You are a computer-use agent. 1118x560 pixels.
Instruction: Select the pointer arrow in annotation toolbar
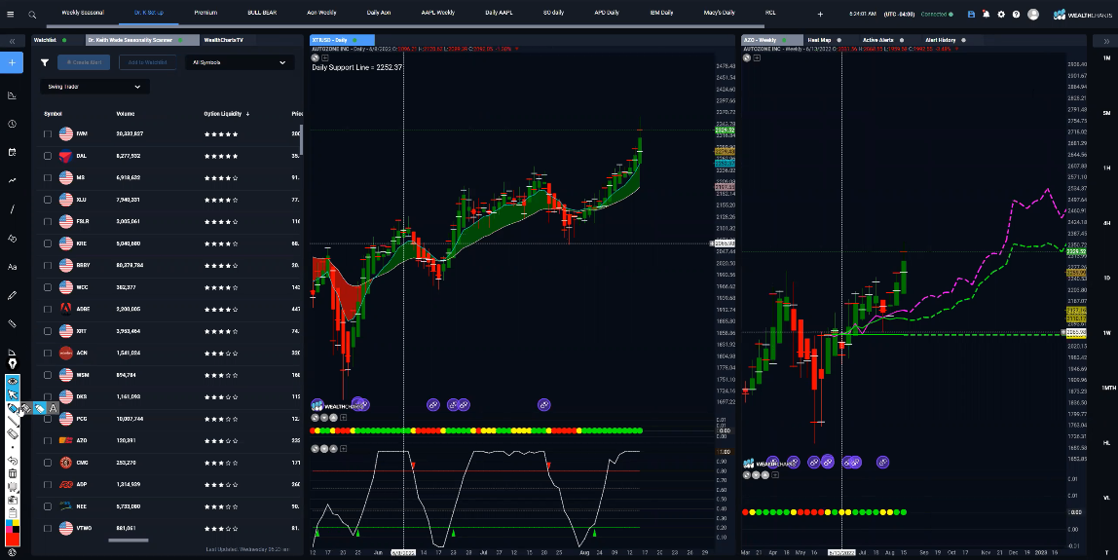(x=12, y=394)
